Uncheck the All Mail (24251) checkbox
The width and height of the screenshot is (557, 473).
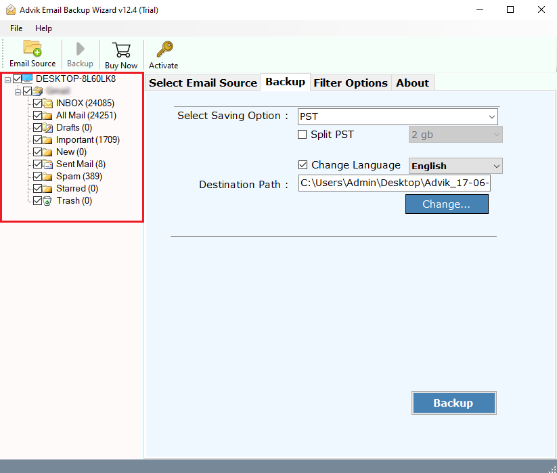tap(38, 116)
